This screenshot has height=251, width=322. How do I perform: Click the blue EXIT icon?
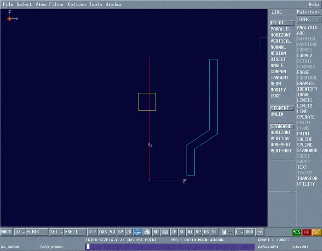click(x=138, y=232)
